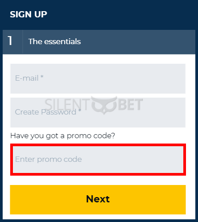
Task: Click the asterisk beside E-mail
Action: click(x=42, y=77)
